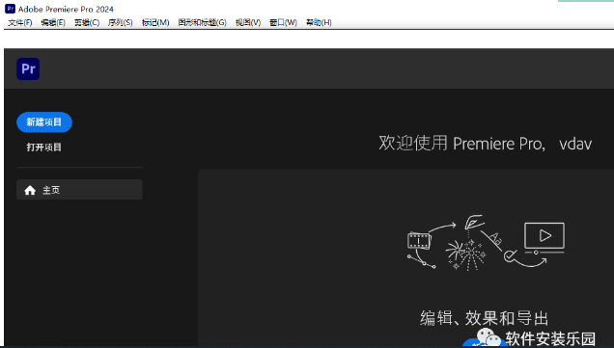
Task: Open the 编辑(E) menu
Action: pos(53,23)
